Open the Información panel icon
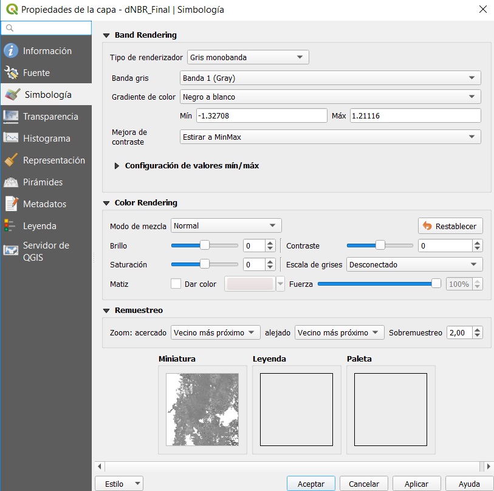Image resolution: width=494 pixels, height=491 pixels. (11, 51)
